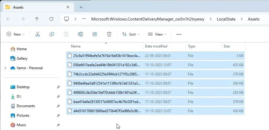Expand the Vamsi - Personal tree node
The height and width of the screenshot is (130, 269).
pyautogui.click(x=5, y=68)
